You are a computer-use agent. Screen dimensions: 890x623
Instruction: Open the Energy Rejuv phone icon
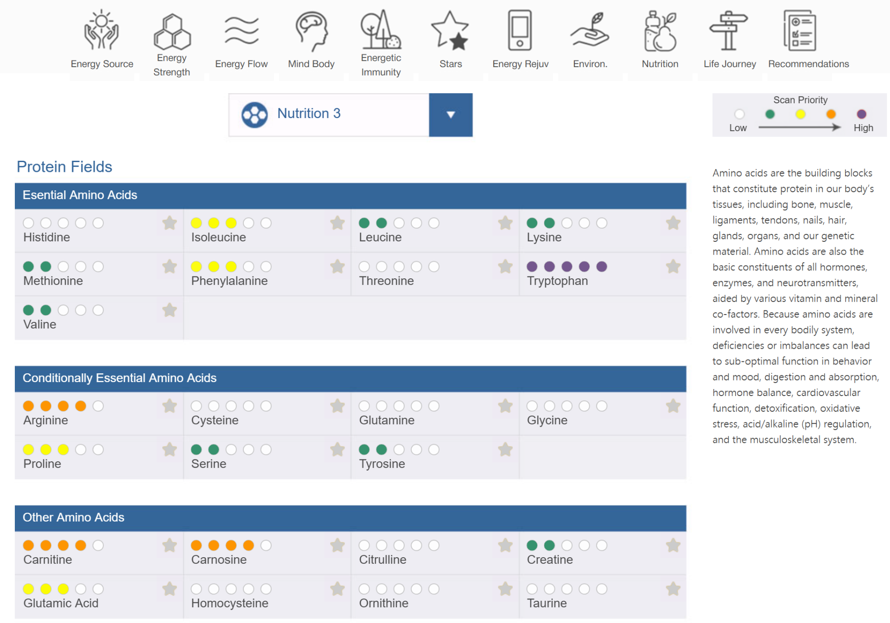point(520,31)
